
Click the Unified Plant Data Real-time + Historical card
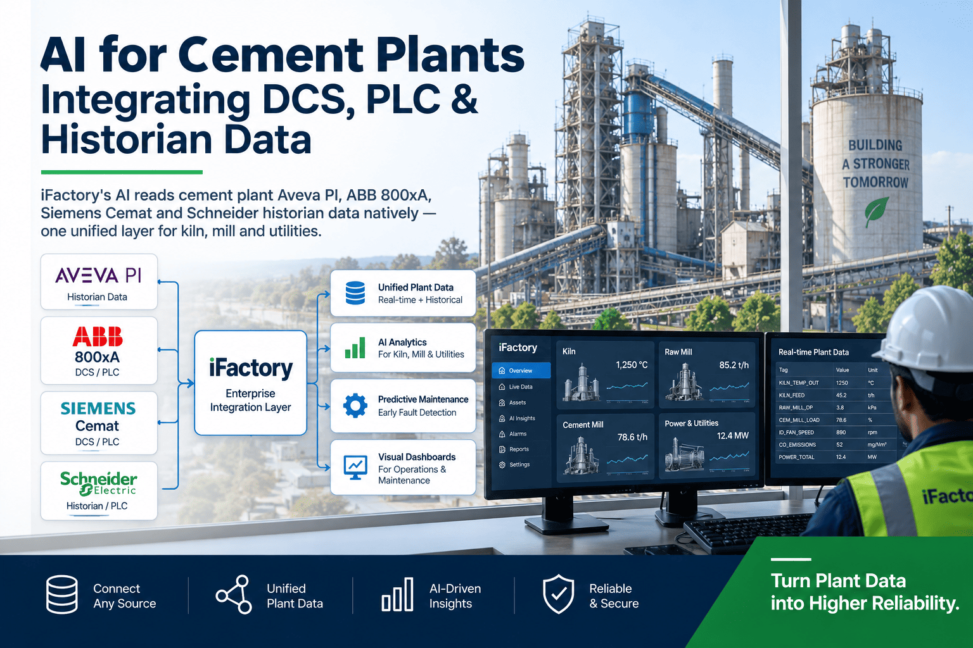(x=403, y=293)
